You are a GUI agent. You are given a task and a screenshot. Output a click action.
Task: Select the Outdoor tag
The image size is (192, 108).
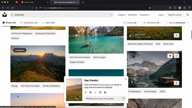(x=15, y=38)
